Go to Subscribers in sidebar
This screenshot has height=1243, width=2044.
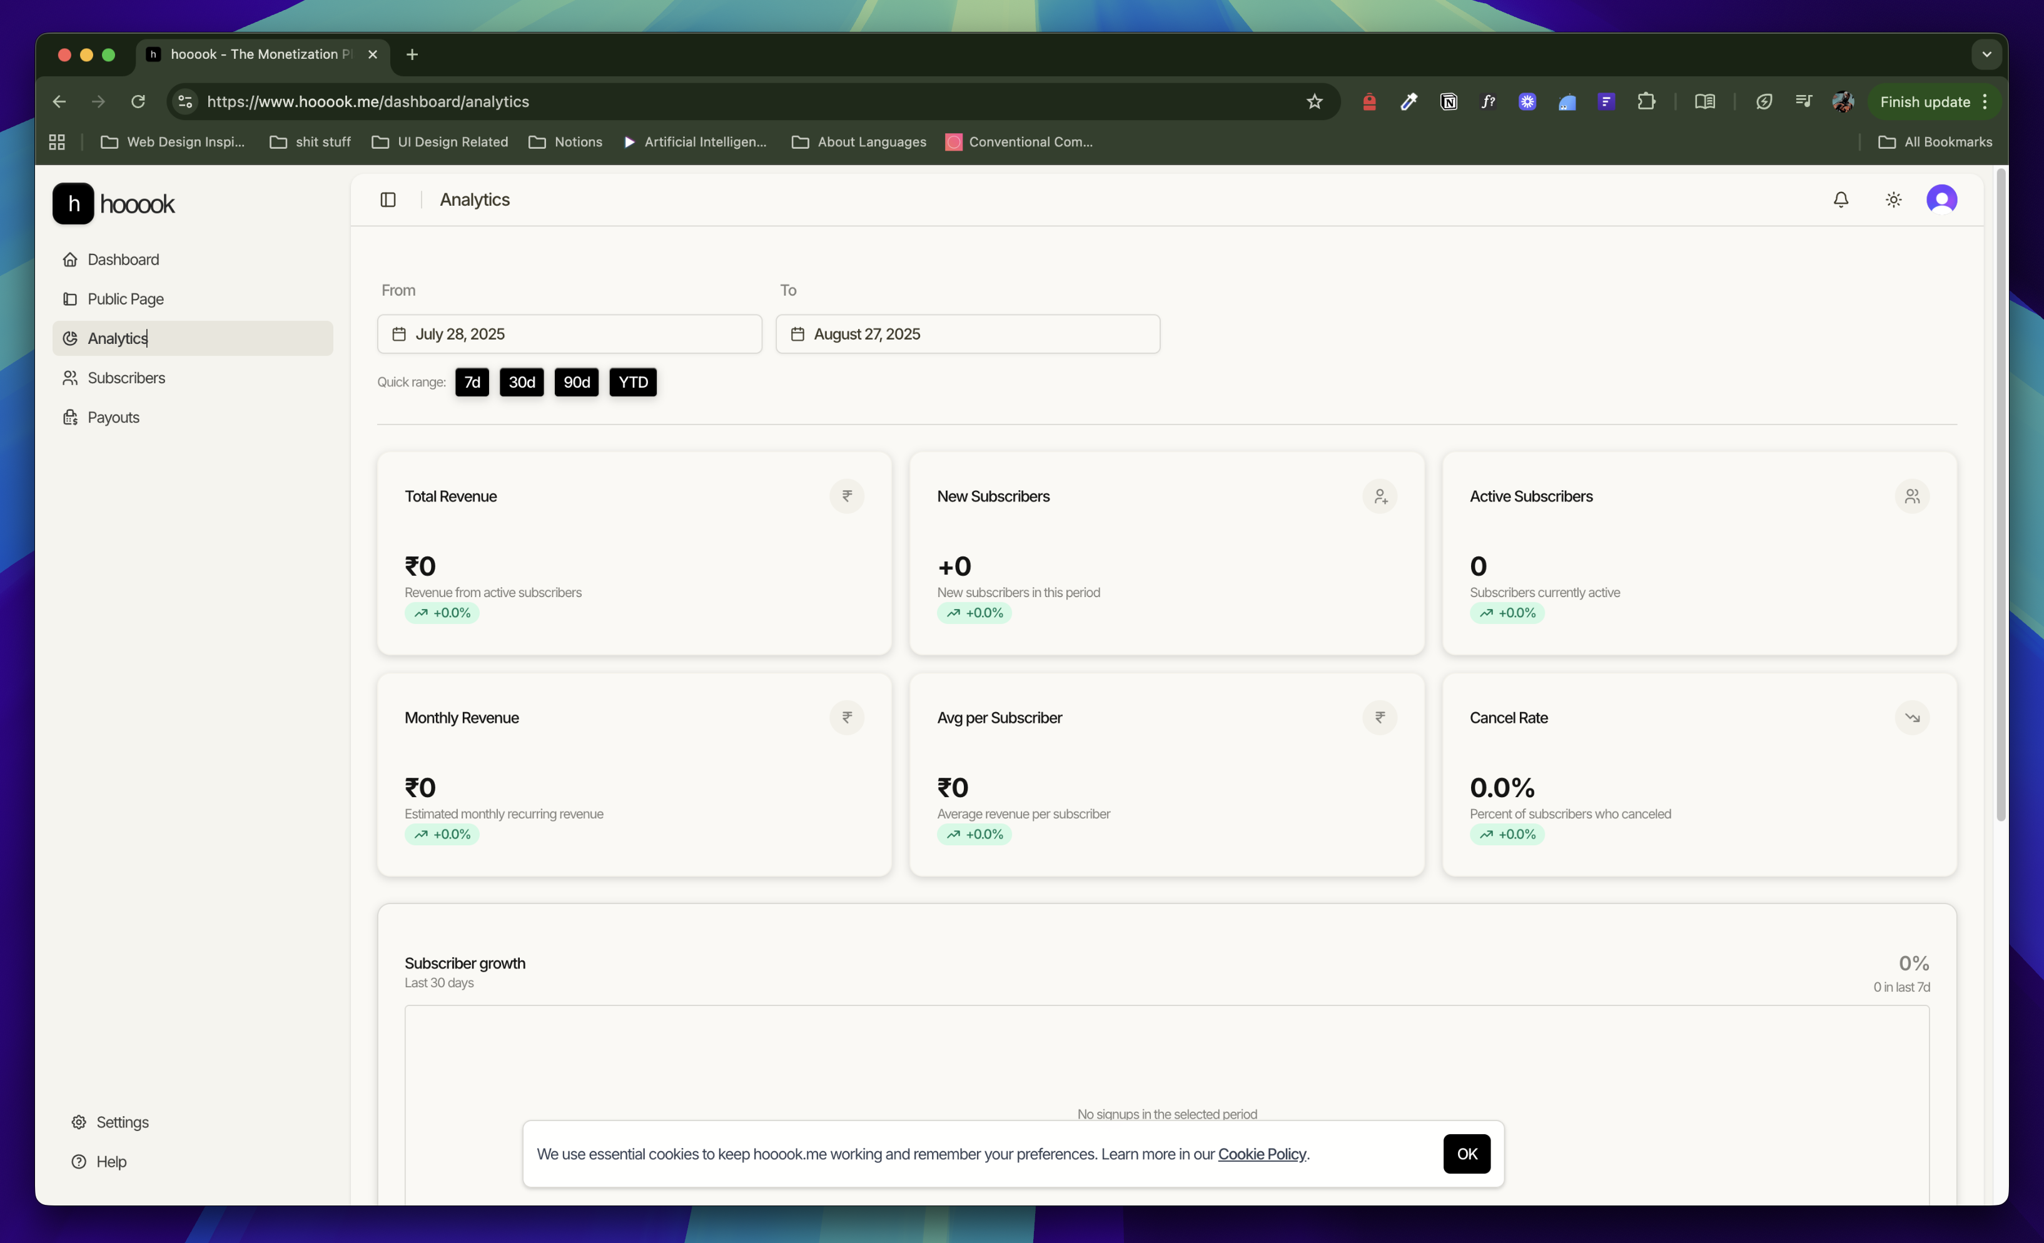[126, 378]
